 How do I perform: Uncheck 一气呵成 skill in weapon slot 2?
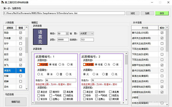[x=96, y=95]
